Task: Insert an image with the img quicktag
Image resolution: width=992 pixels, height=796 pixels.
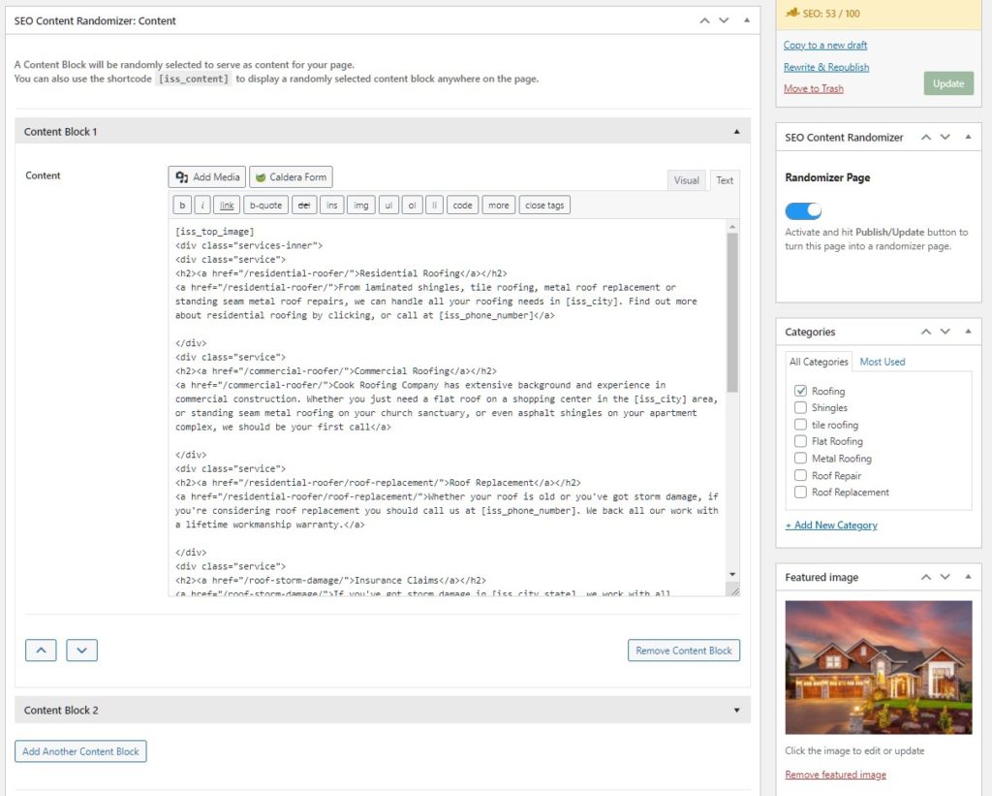Action: [360, 205]
